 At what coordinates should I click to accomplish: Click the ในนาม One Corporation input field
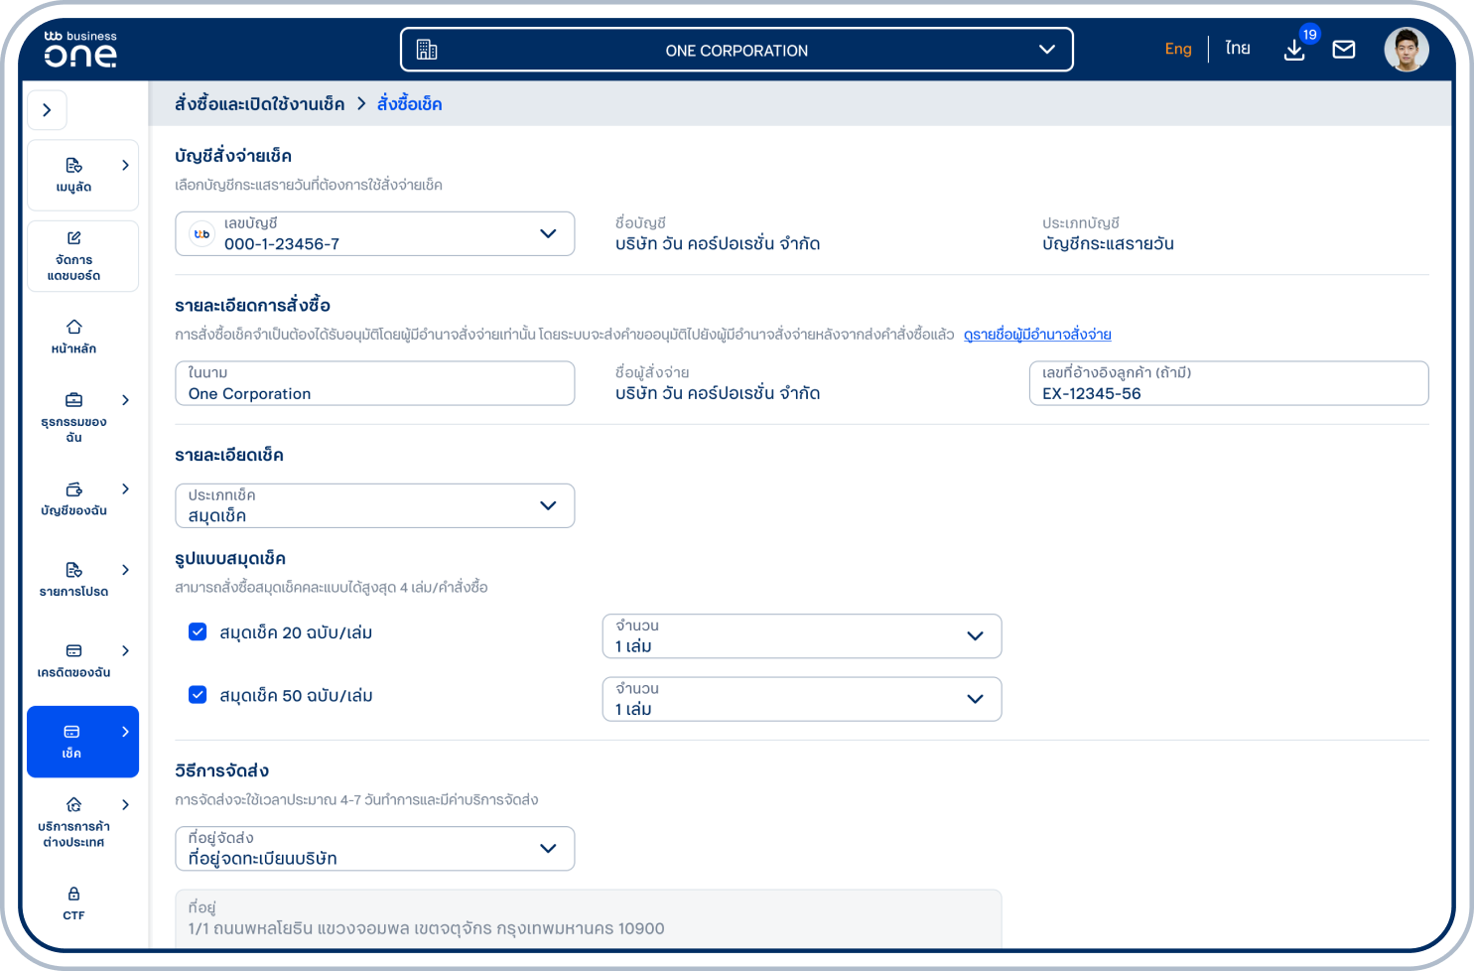[x=374, y=384]
